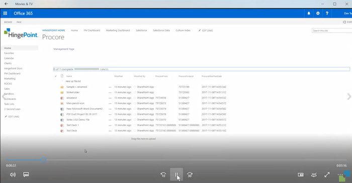
Task: Click EDIT LINKS in top navigation
Action: [206, 31]
